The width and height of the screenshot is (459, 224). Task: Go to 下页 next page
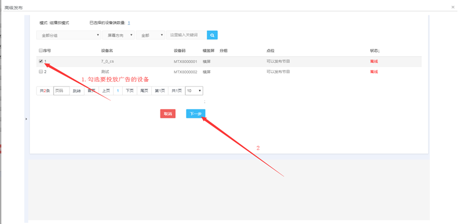click(129, 91)
